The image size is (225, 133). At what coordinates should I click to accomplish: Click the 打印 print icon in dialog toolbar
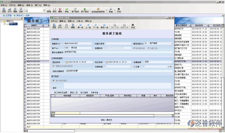click(x=60, y=26)
